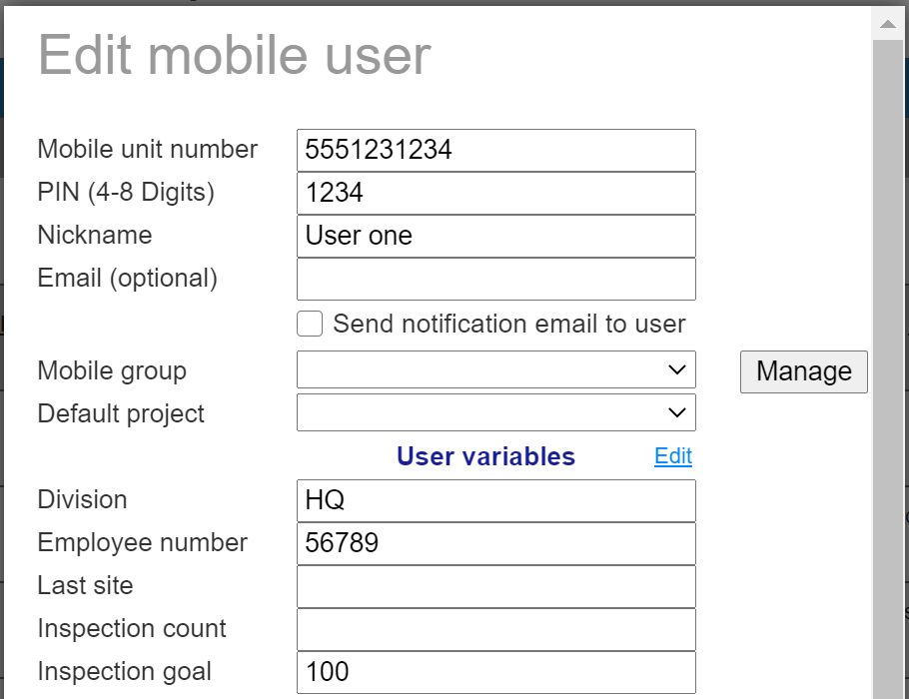Expand the Default project dropdown
The width and height of the screenshot is (909, 699).
[496, 412]
